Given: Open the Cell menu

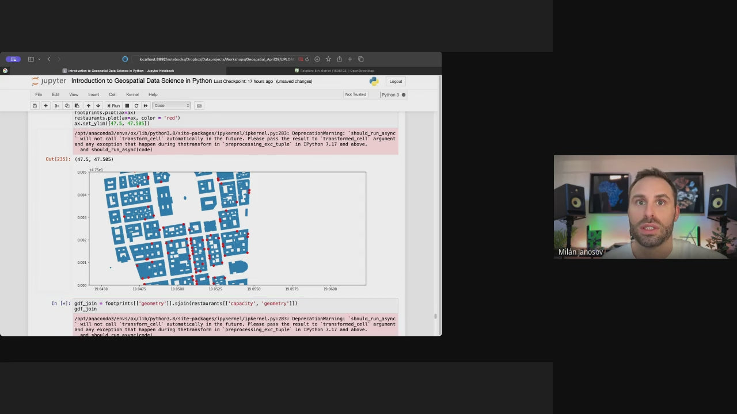Looking at the screenshot, I should pyautogui.click(x=113, y=94).
